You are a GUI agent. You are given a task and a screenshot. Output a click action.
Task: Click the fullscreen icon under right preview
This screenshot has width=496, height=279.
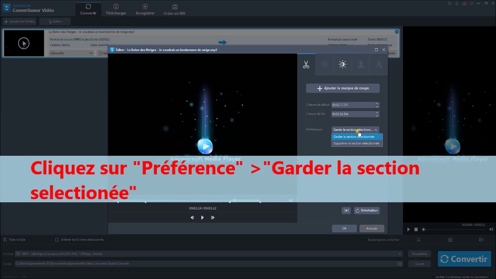tap(419, 240)
